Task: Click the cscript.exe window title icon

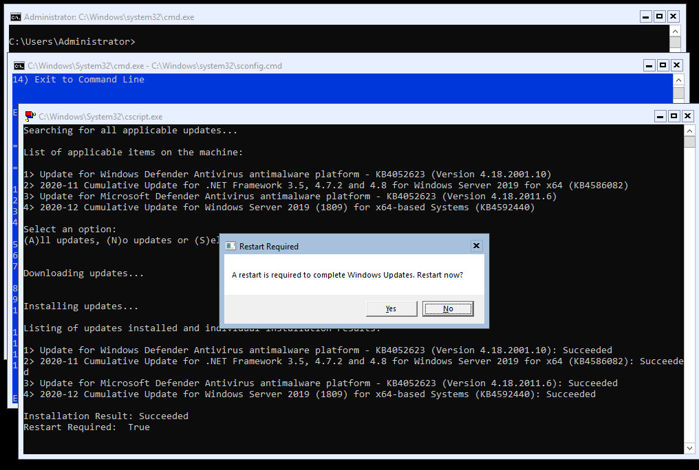Action: (30, 117)
